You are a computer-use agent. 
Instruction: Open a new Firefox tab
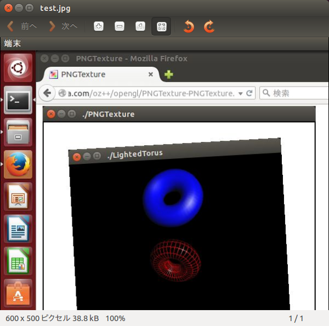(x=169, y=75)
